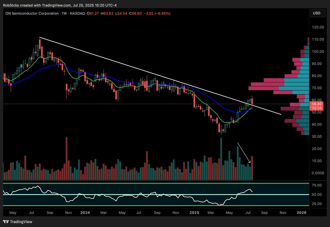Click the current price label 56.80
This screenshot has height=227, width=330.
[x=317, y=104]
